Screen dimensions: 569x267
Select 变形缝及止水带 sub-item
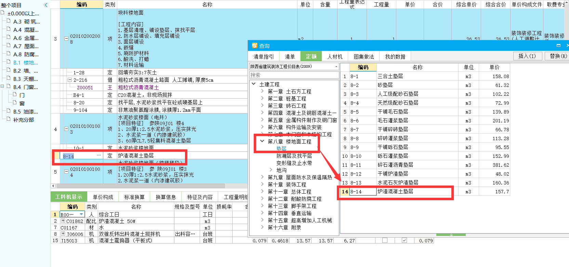click(x=294, y=163)
